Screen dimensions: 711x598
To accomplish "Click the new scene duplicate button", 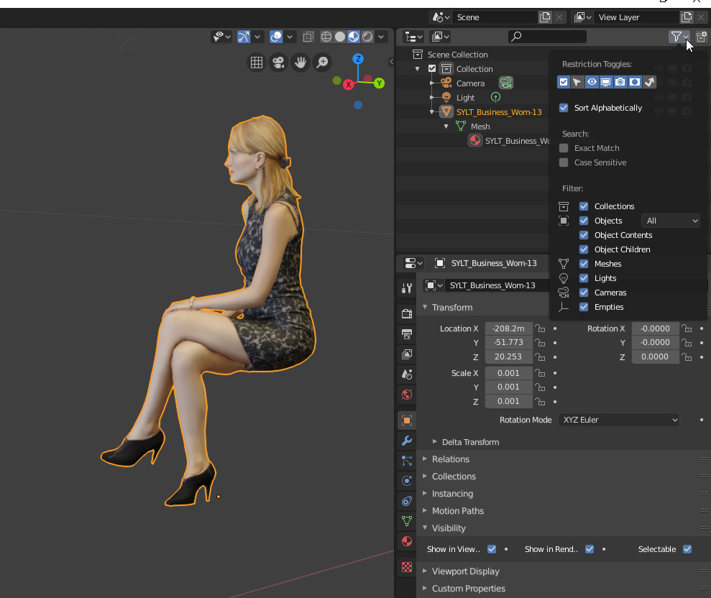I will 544,17.
